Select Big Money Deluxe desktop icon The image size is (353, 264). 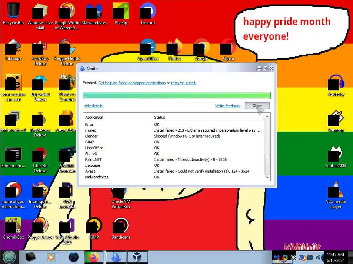coord(40,124)
